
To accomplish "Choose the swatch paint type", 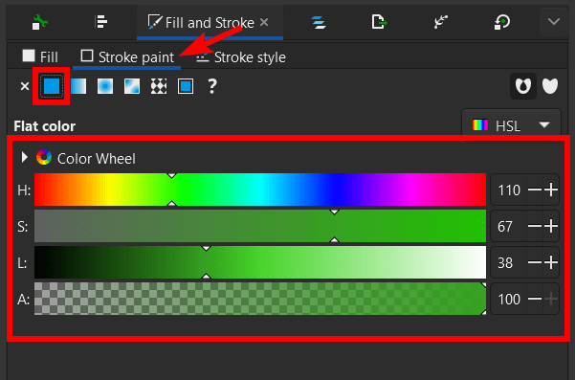I will [186, 86].
